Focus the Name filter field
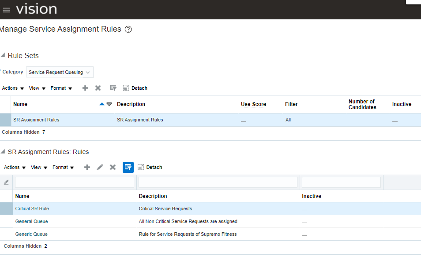 [x=75, y=183]
